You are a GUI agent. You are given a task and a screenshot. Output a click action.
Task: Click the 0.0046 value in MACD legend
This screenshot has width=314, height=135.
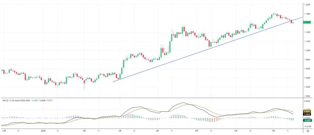tap(42, 101)
